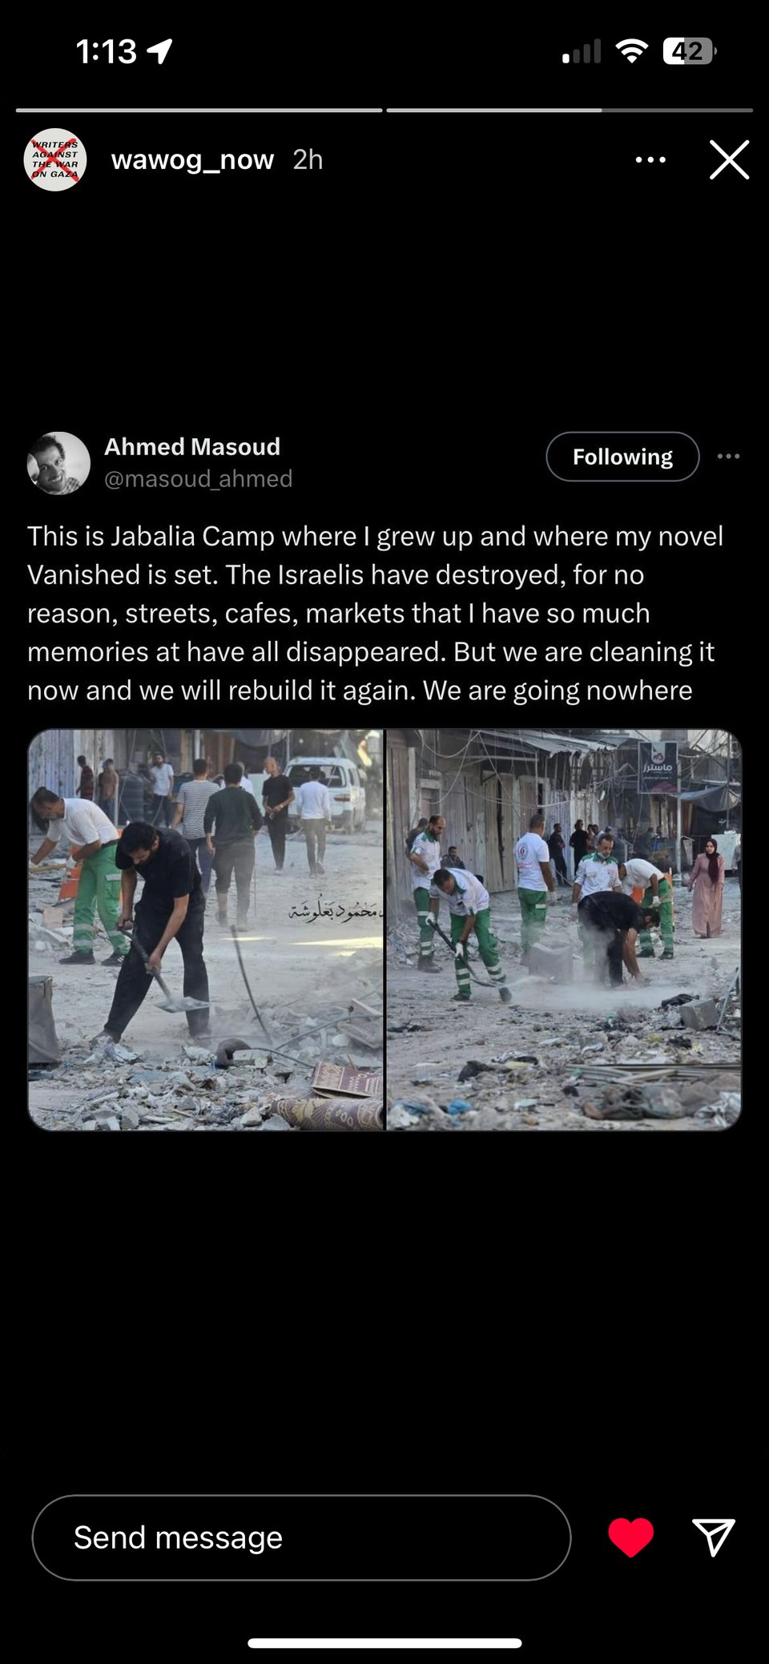
Task: Tap the Wi-Fi status icon
Action: pos(631,52)
